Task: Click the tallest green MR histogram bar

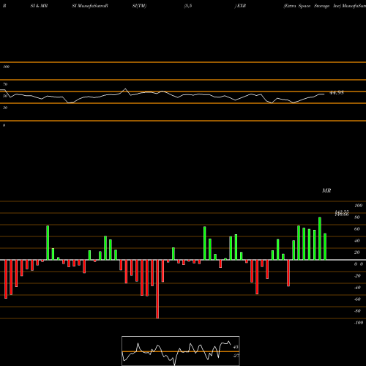Action: point(320,239)
